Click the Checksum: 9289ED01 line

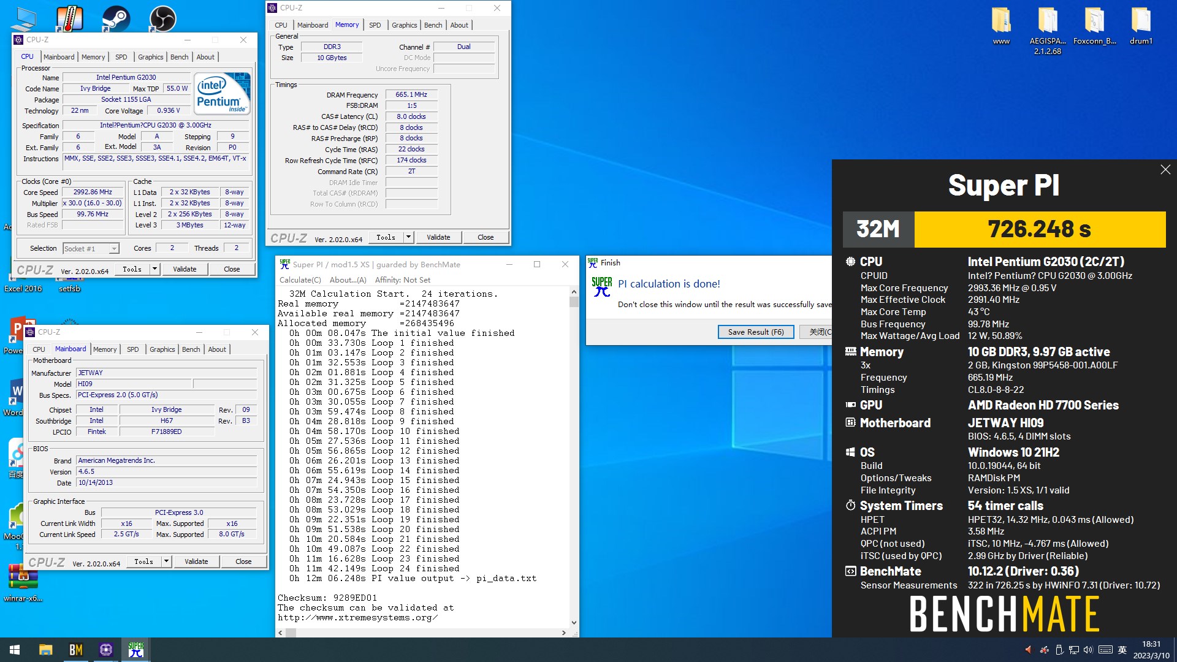tap(327, 598)
